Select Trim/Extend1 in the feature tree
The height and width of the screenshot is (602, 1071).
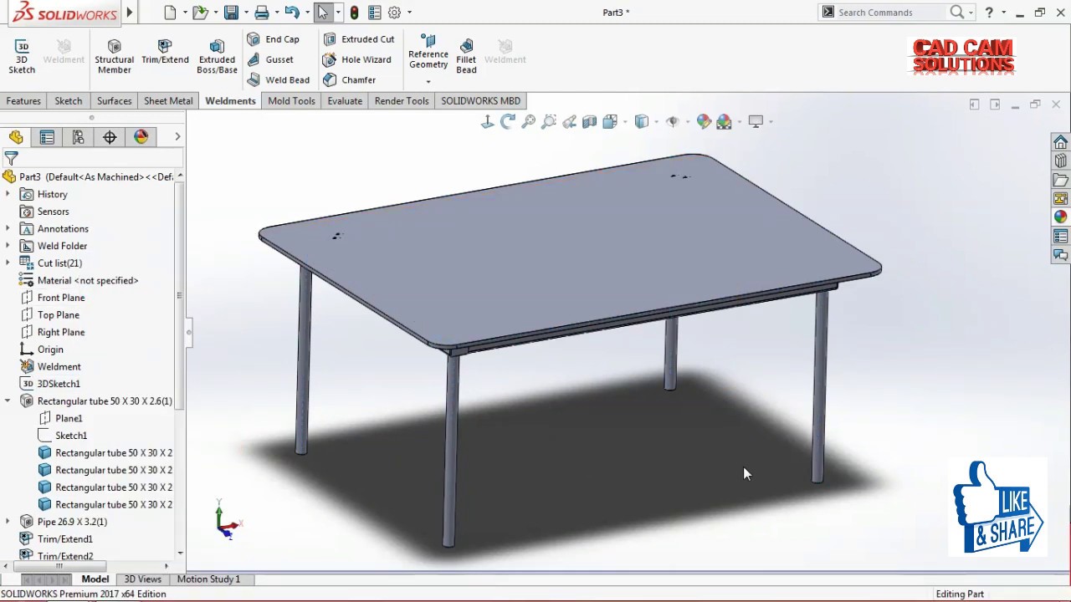pyautogui.click(x=65, y=539)
